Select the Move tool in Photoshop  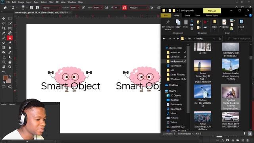tap(4, 19)
